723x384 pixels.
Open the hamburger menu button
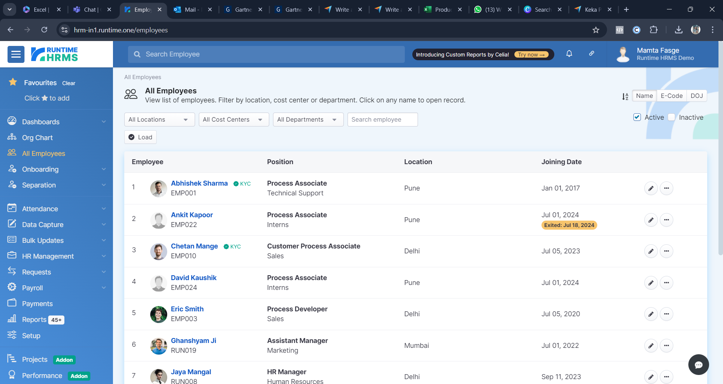tap(16, 55)
